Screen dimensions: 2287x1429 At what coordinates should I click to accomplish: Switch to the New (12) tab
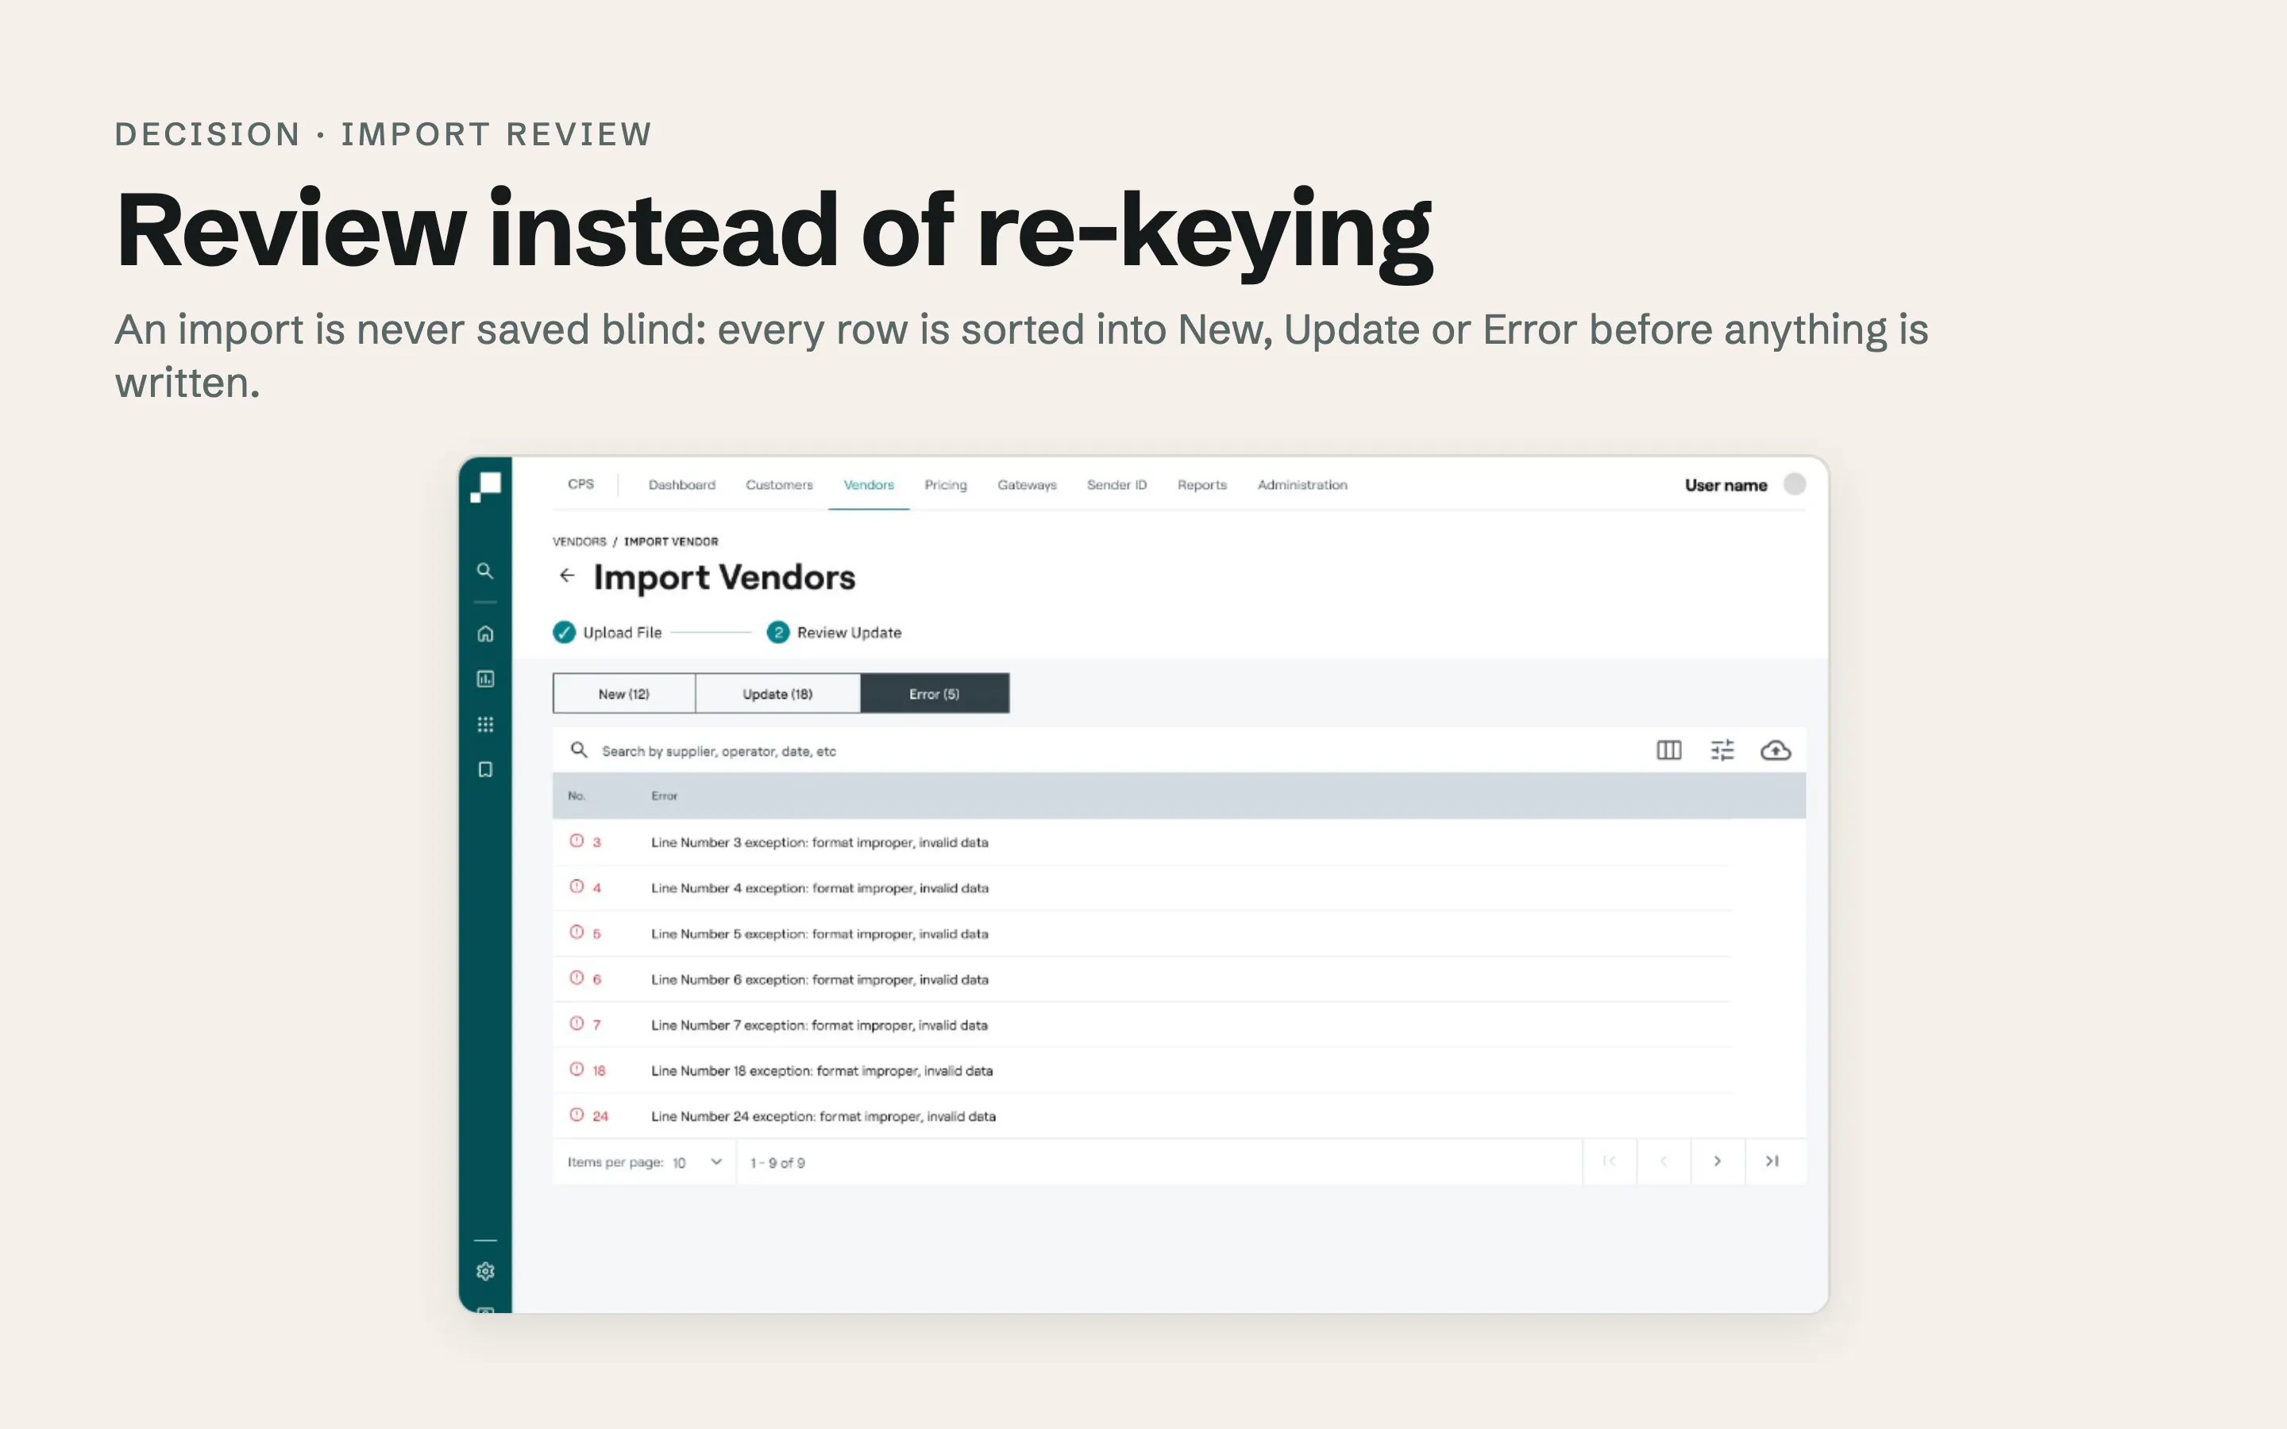623,694
